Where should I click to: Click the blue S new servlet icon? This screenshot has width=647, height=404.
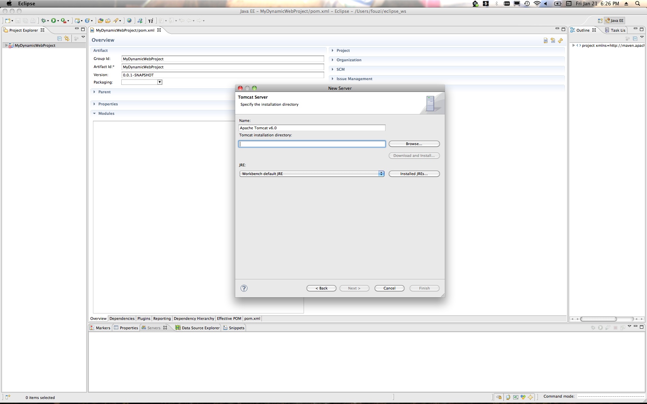click(x=87, y=21)
